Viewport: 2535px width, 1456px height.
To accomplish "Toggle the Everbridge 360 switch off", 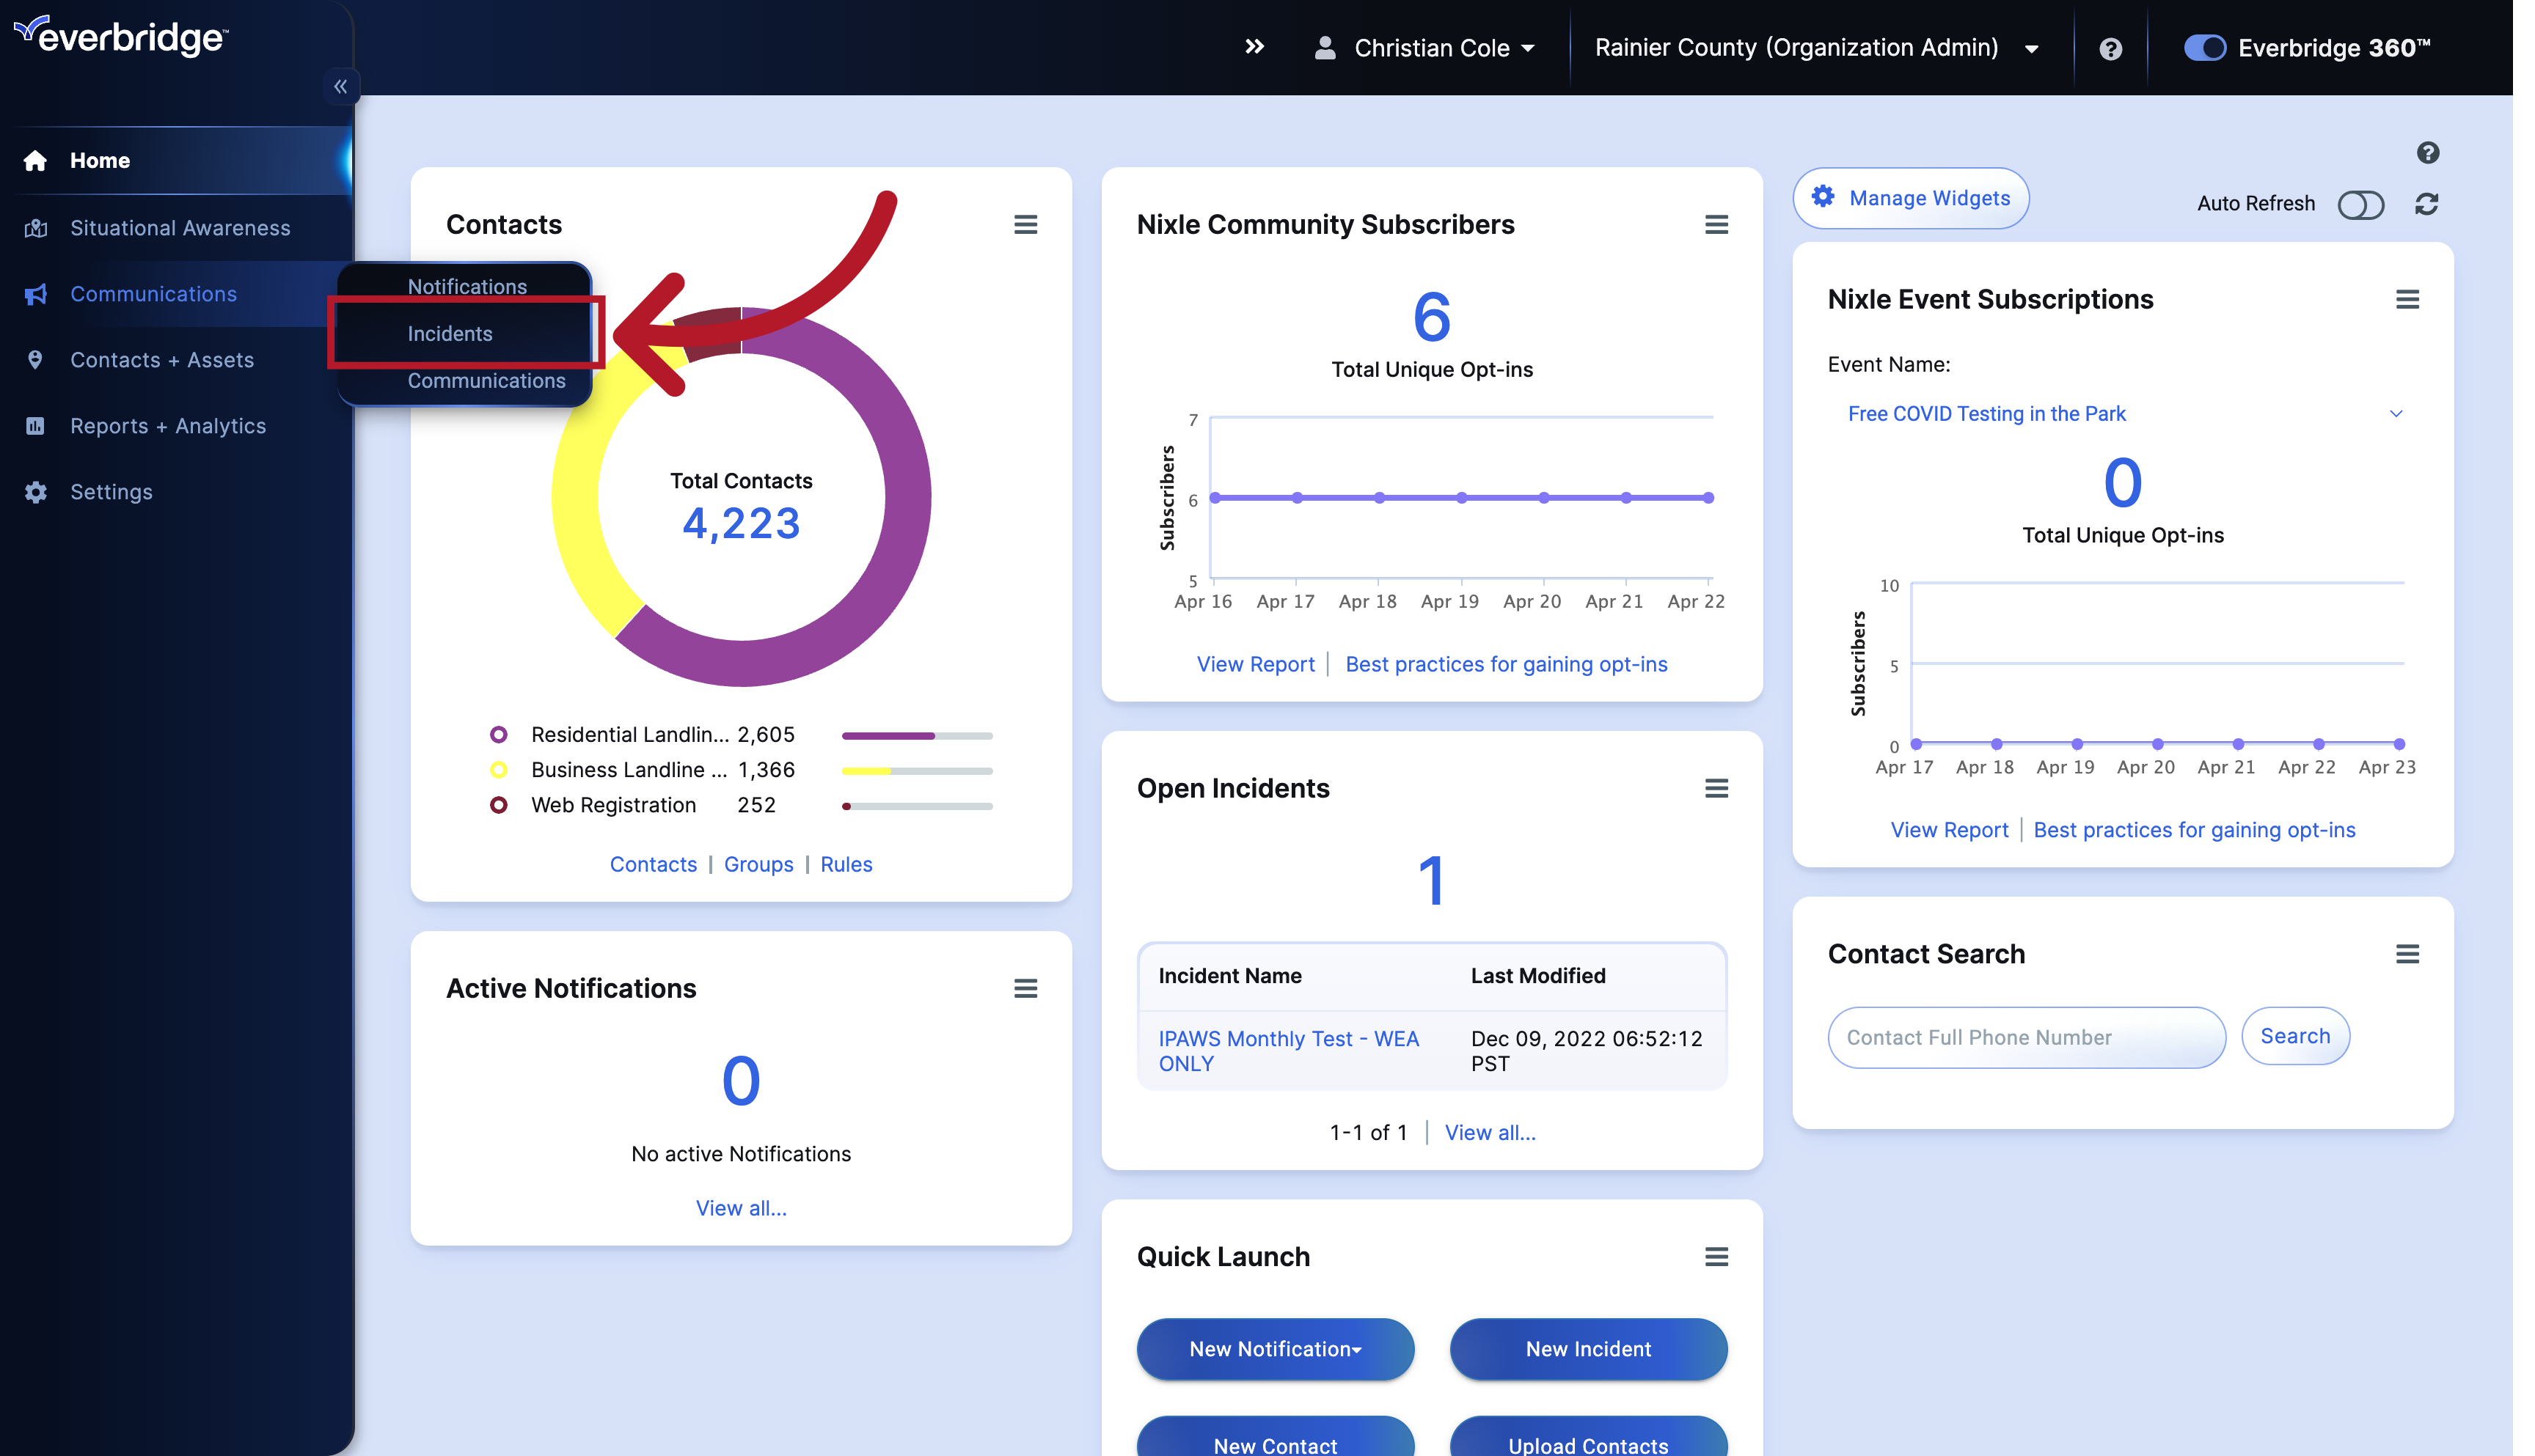I will coord(2204,47).
